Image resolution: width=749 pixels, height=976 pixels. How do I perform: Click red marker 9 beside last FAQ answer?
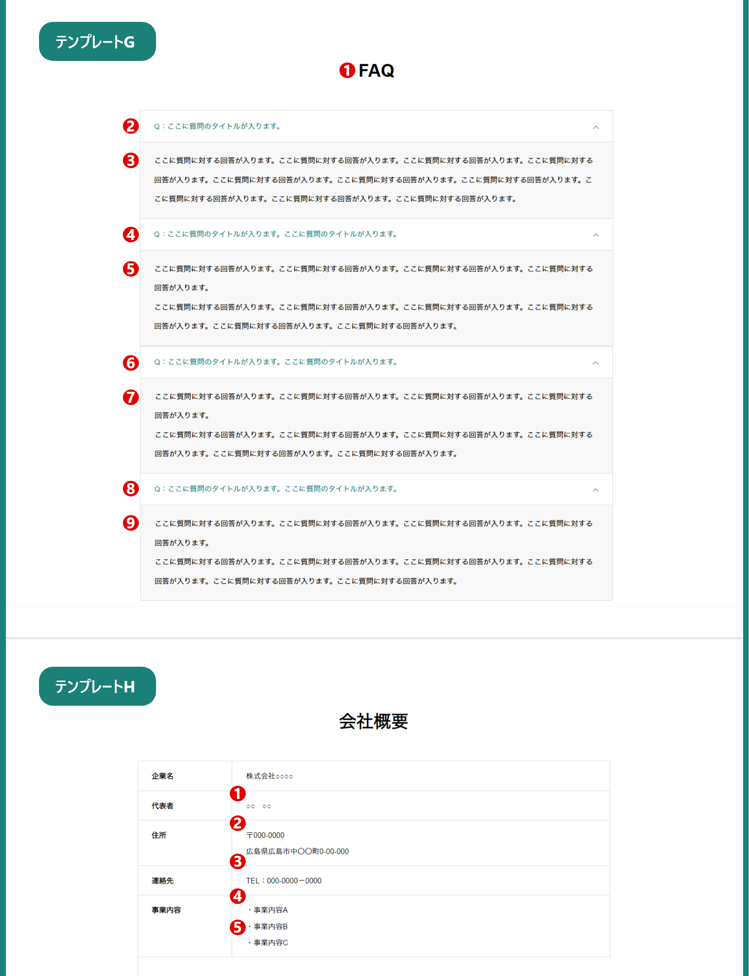[x=131, y=523]
